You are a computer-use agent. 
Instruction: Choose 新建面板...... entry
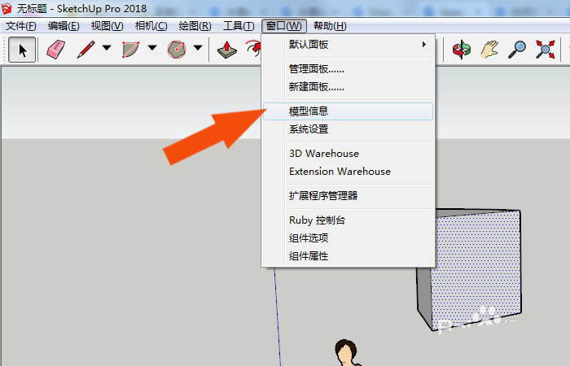[349, 87]
